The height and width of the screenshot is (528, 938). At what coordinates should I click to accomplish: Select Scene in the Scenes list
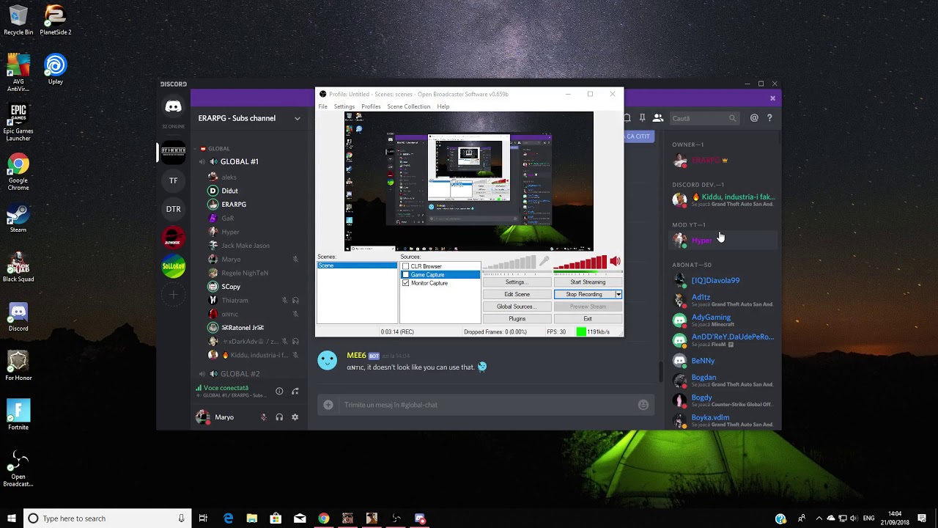tap(357, 265)
